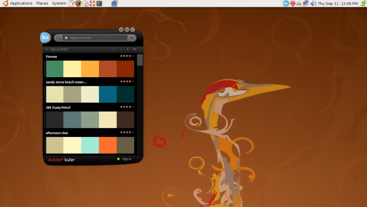Click the Highest Rated search field

click(x=95, y=38)
